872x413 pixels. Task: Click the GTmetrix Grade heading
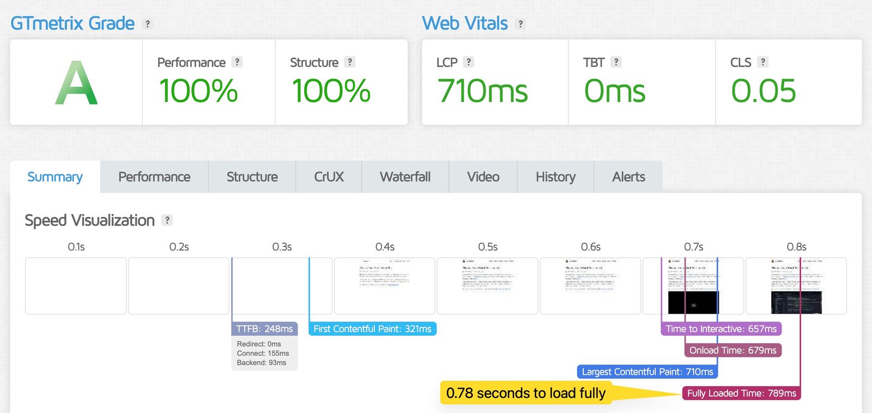coord(72,23)
